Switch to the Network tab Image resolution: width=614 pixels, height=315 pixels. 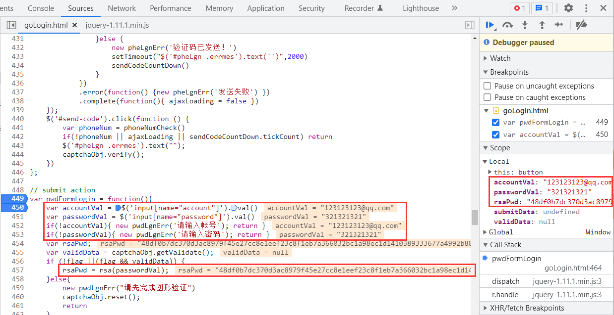coord(122,8)
